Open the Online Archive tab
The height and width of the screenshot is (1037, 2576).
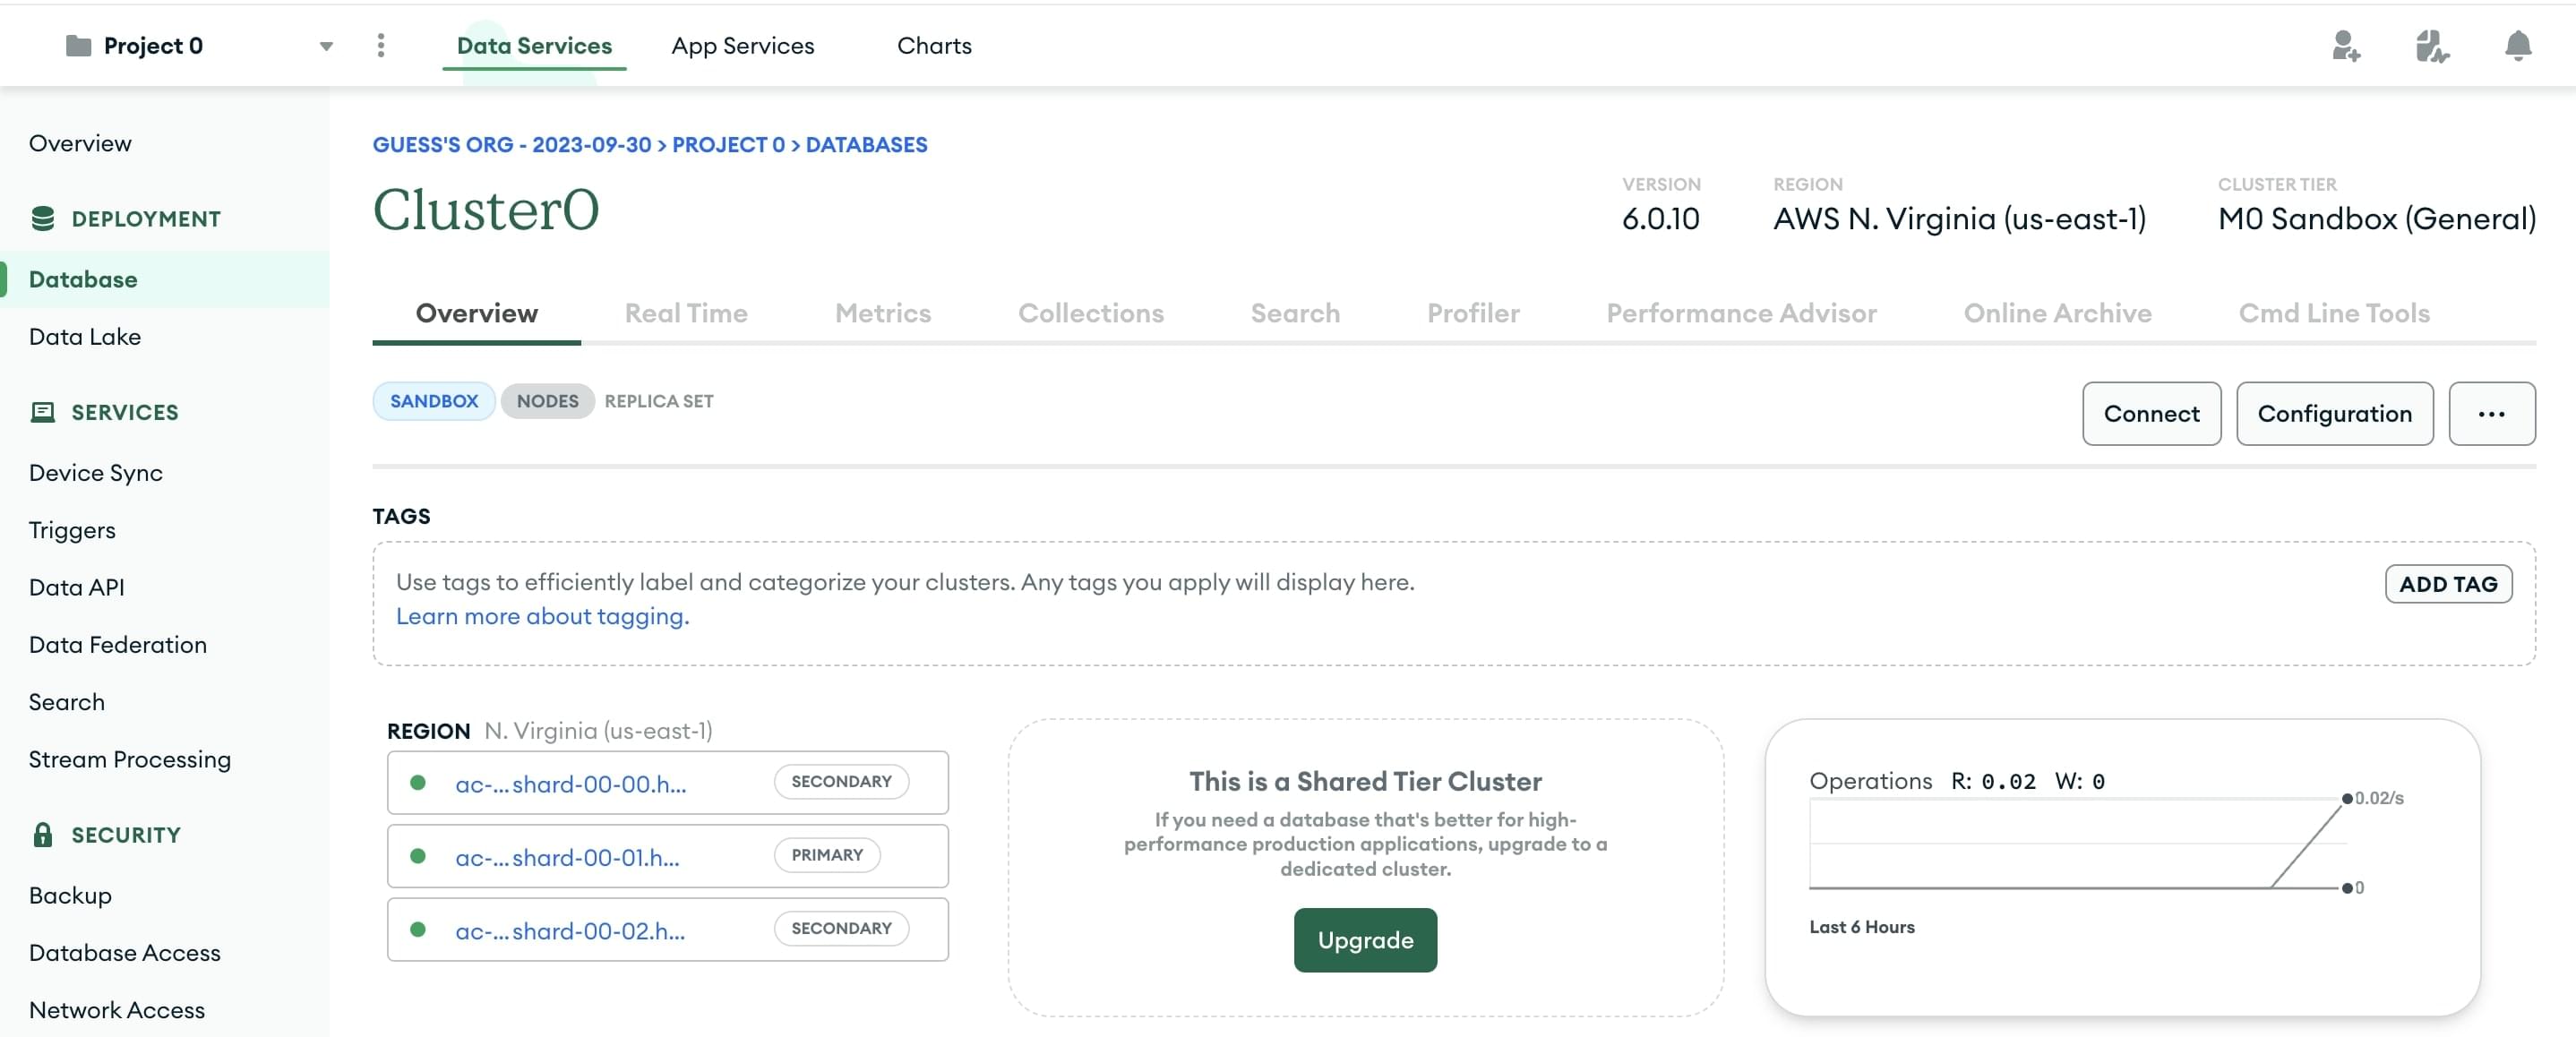[2057, 314]
